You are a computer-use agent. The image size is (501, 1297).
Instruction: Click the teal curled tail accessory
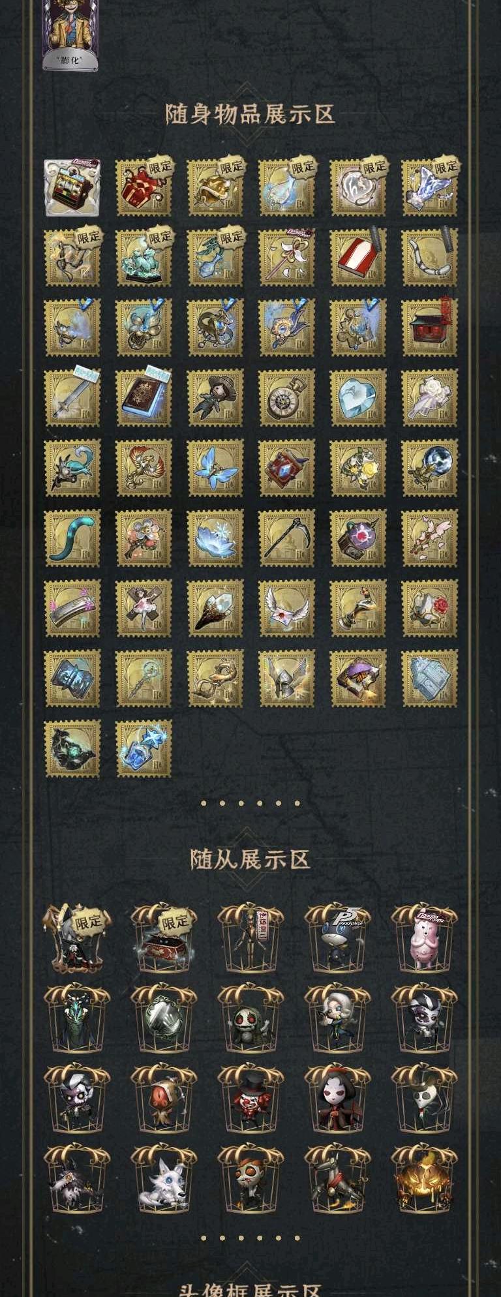[72, 538]
